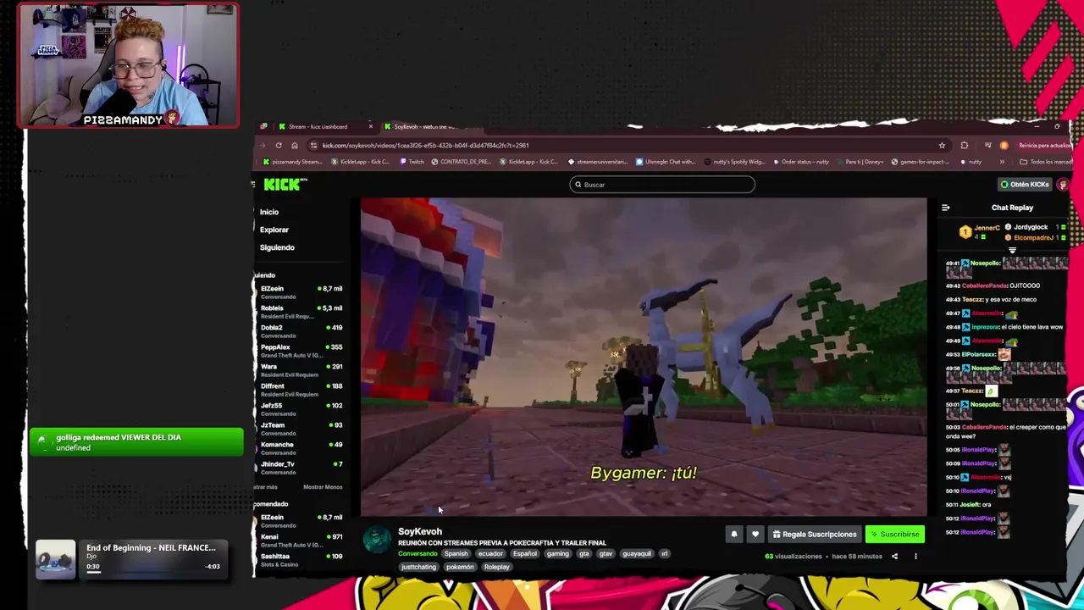The image size is (1084, 610).
Task: Click the user profile avatar on Kick
Action: click(x=1063, y=185)
